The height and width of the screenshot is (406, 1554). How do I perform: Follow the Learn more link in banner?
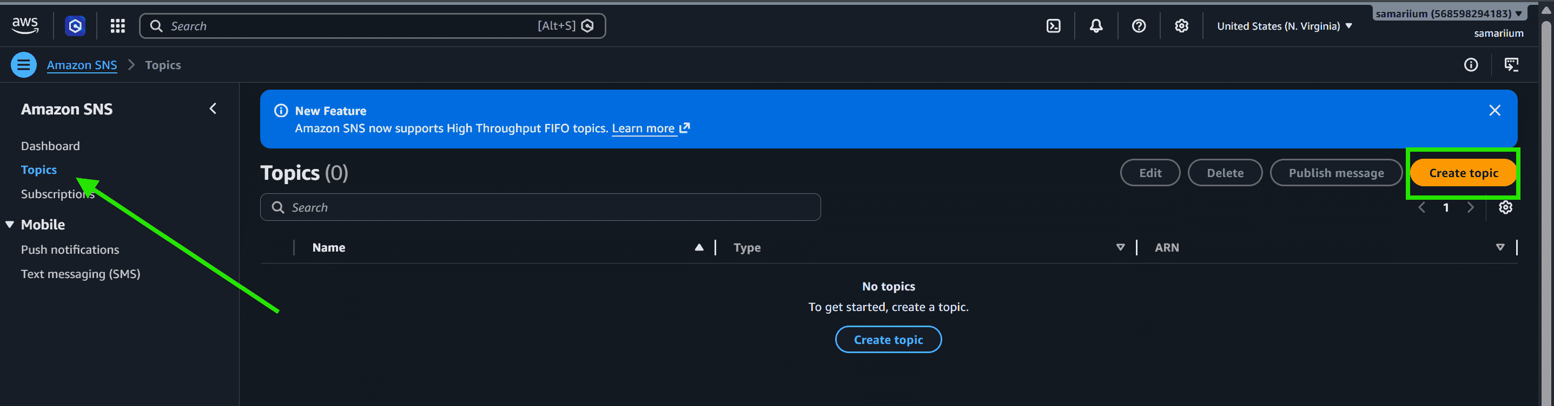[x=650, y=128]
